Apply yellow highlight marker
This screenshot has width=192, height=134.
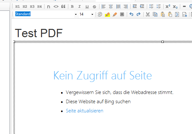click(107, 14)
